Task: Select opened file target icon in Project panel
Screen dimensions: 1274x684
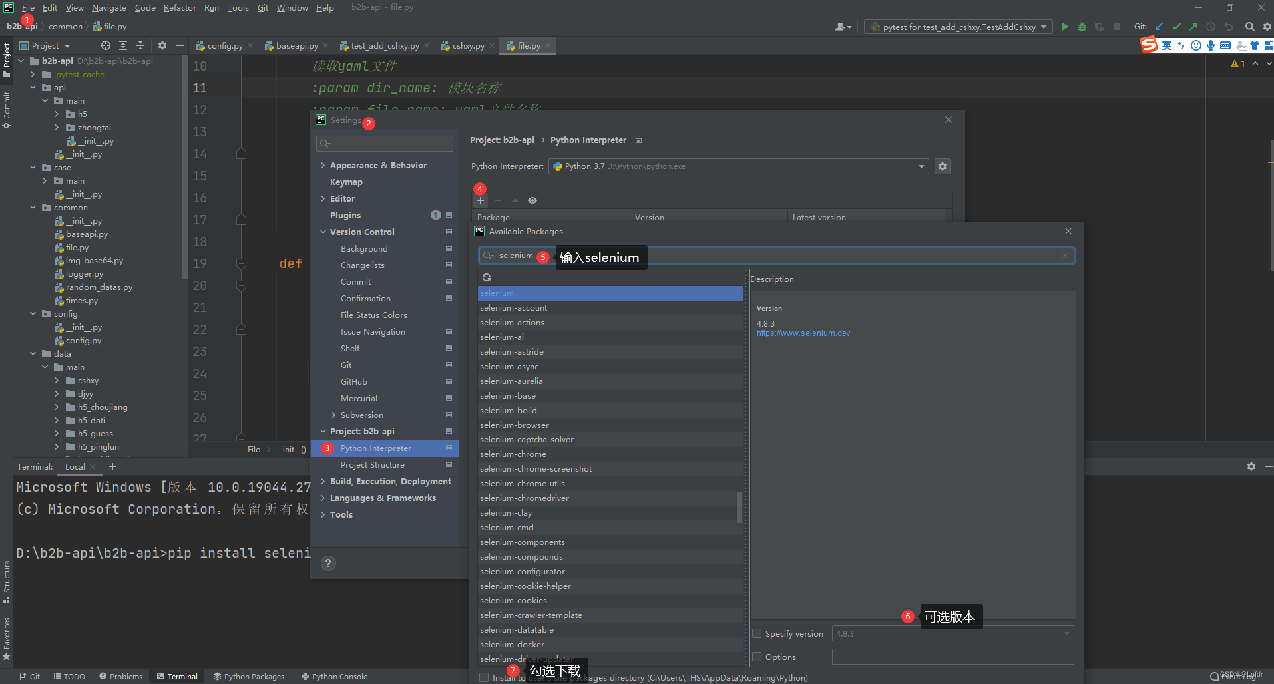Action: click(106, 45)
